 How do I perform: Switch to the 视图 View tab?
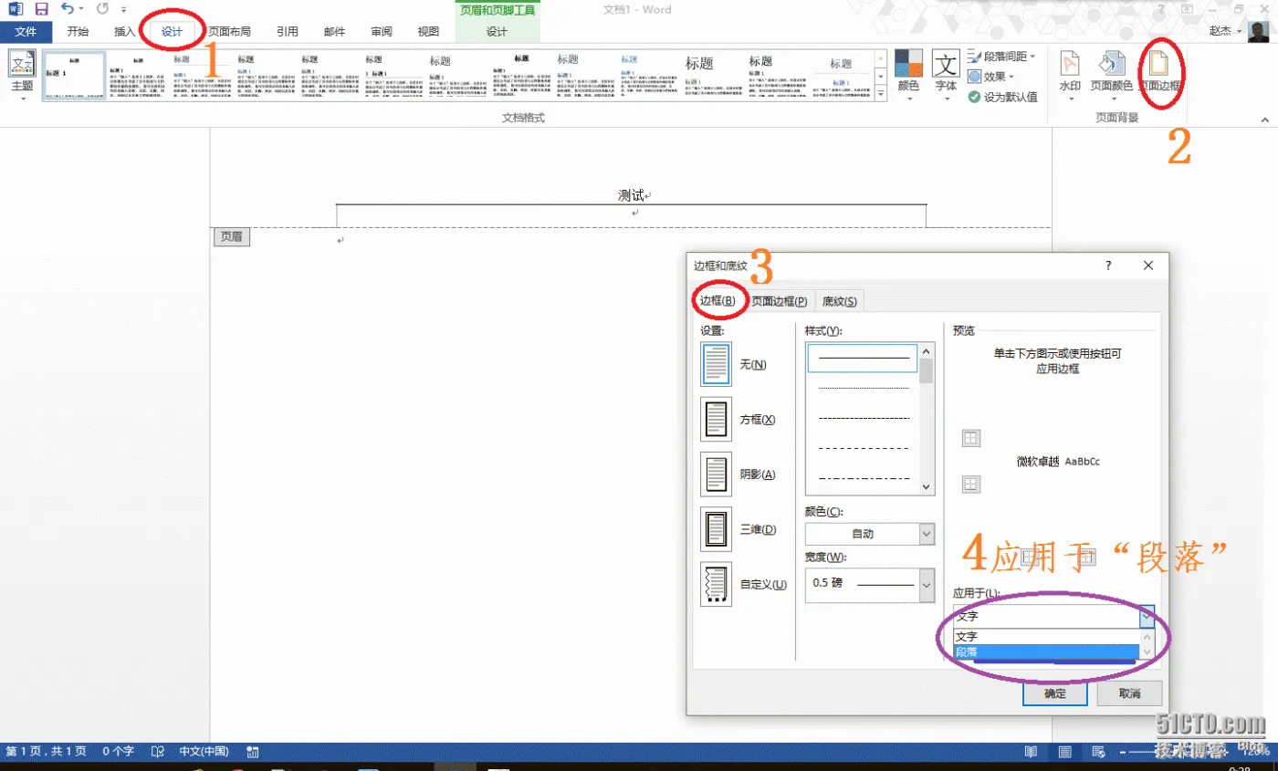[428, 31]
